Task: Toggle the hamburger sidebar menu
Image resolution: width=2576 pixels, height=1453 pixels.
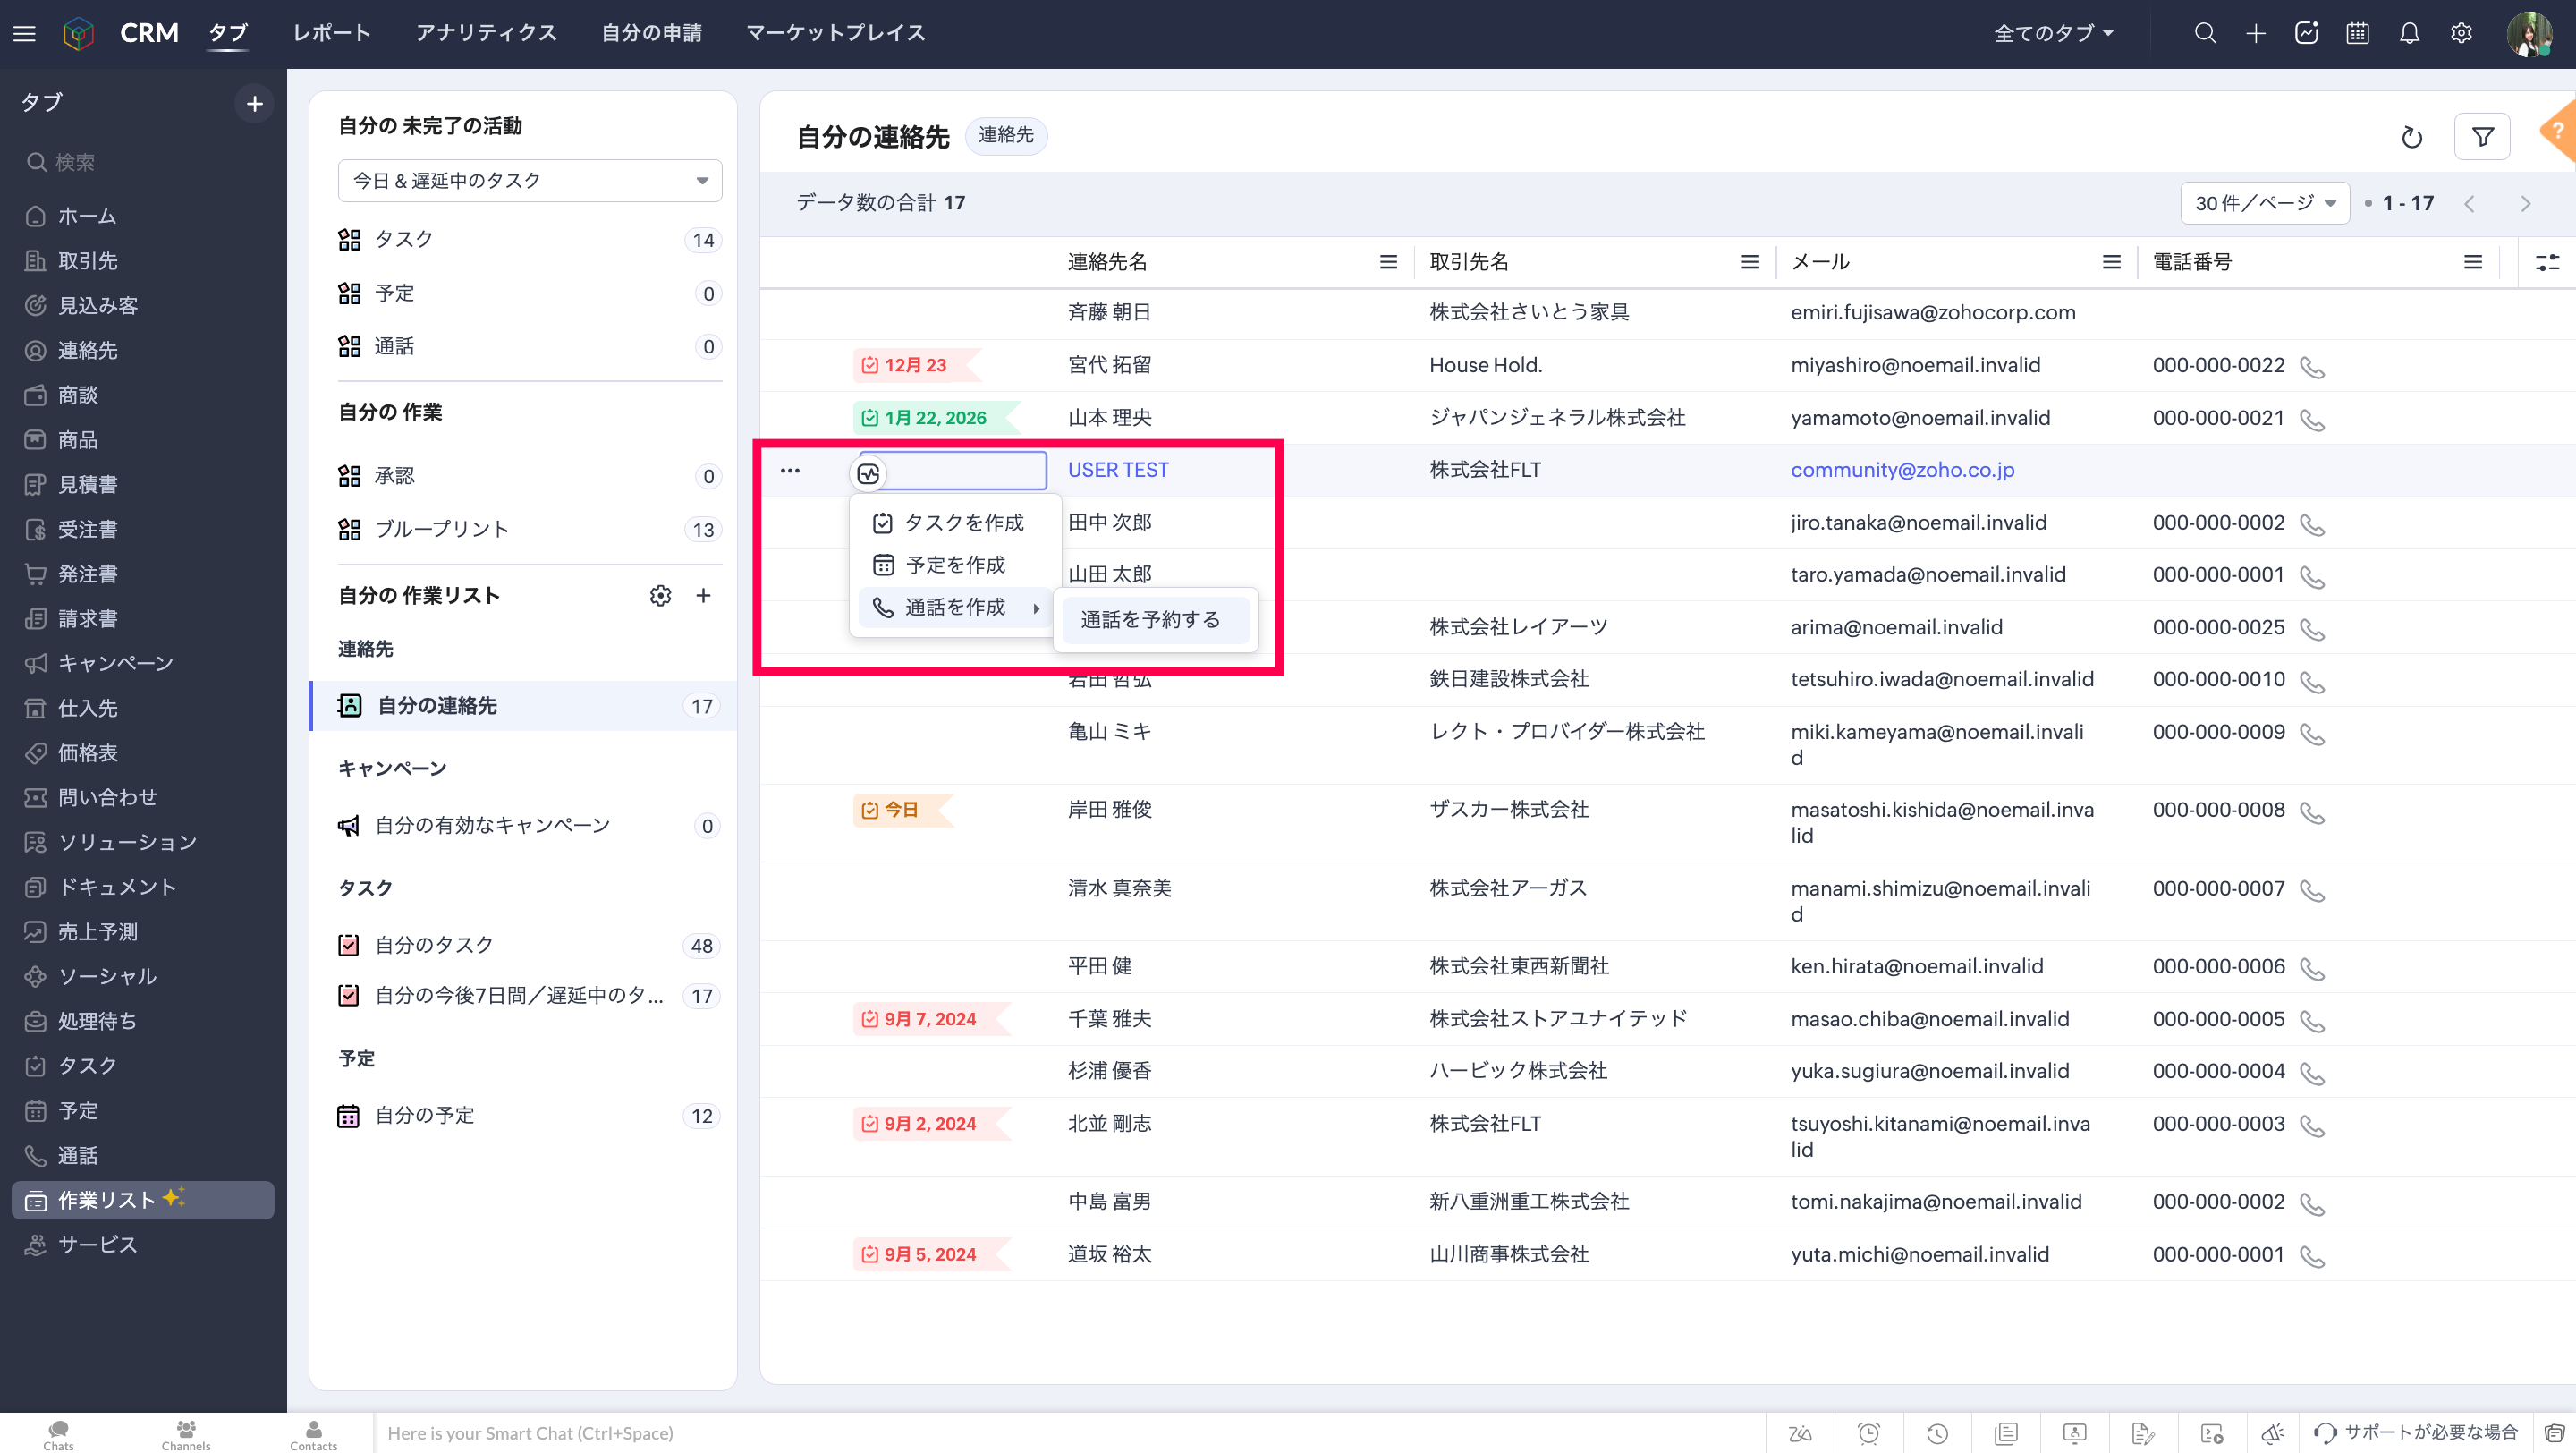Action: [x=24, y=33]
